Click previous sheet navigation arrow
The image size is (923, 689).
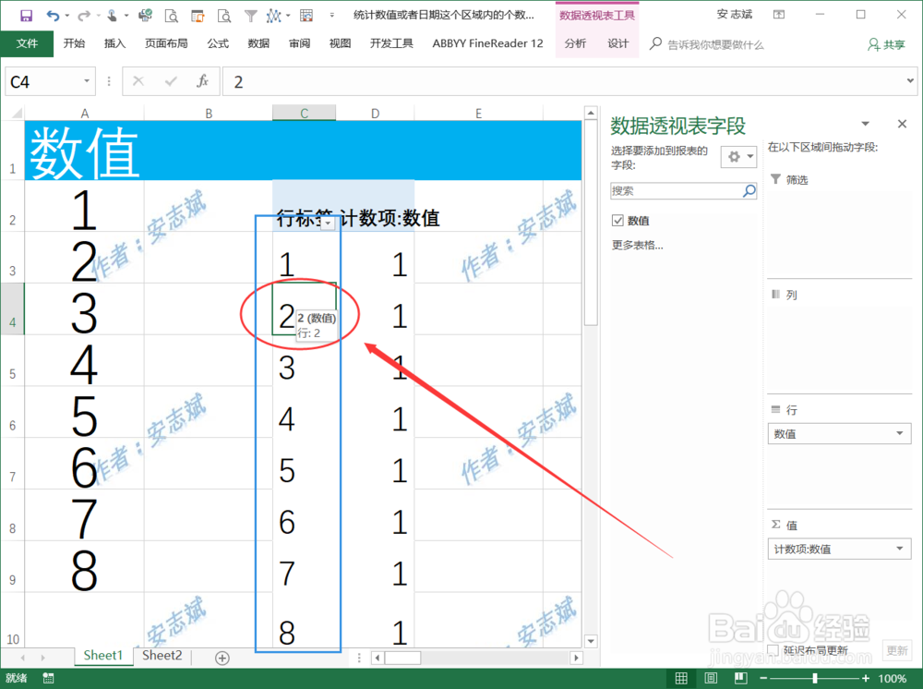pyautogui.click(x=23, y=658)
